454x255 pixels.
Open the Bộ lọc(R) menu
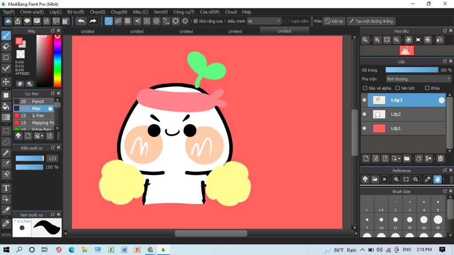coord(76,12)
